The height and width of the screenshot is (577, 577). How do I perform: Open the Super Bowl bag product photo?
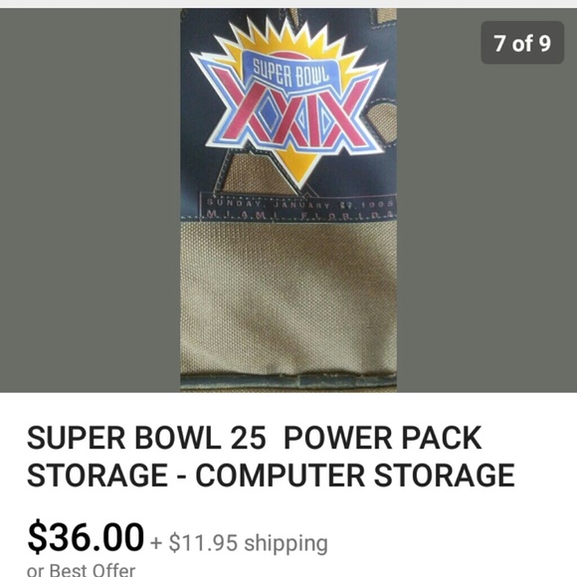[x=288, y=200]
